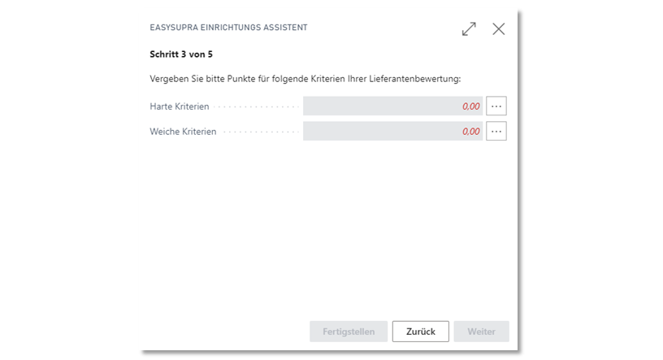Open lookup via Weiche Kriterien ellipsis button
Screen dimensions: 663x360
click(x=496, y=131)
